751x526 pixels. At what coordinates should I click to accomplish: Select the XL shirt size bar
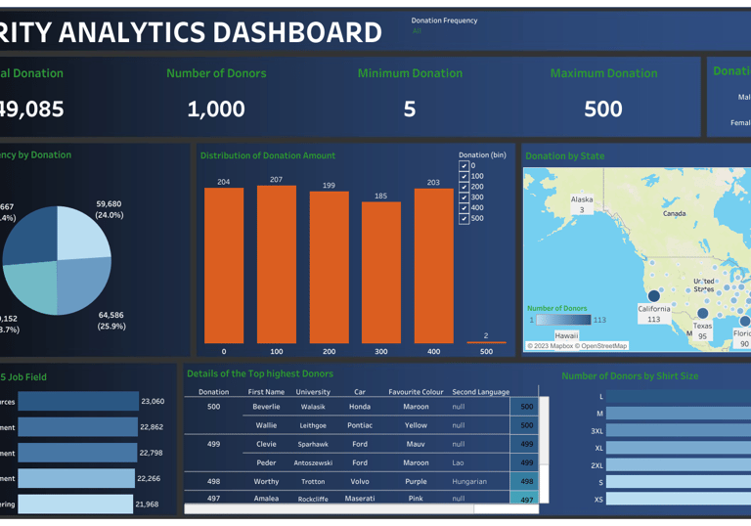[x=679, y=448]
